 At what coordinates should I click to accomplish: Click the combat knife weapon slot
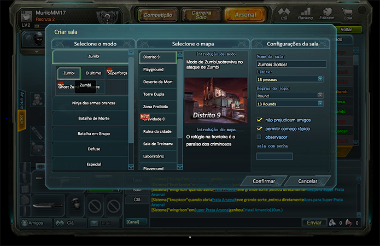coord(48,206)
